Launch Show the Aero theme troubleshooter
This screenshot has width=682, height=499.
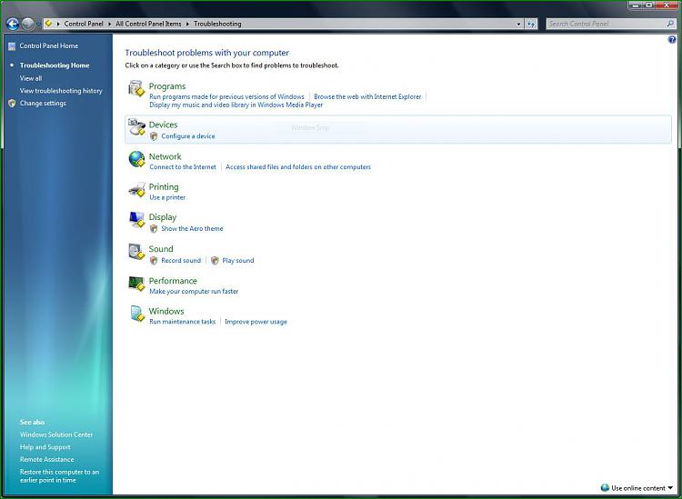click(192, 229)
